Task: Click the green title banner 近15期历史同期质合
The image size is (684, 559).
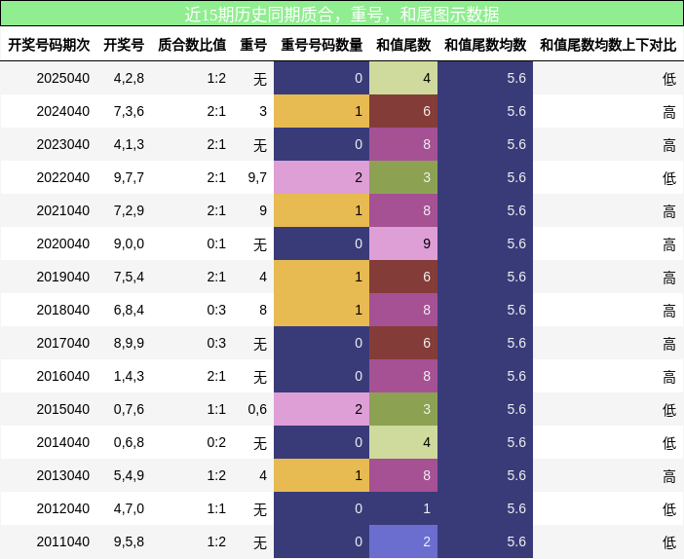Action: point(342,14)
